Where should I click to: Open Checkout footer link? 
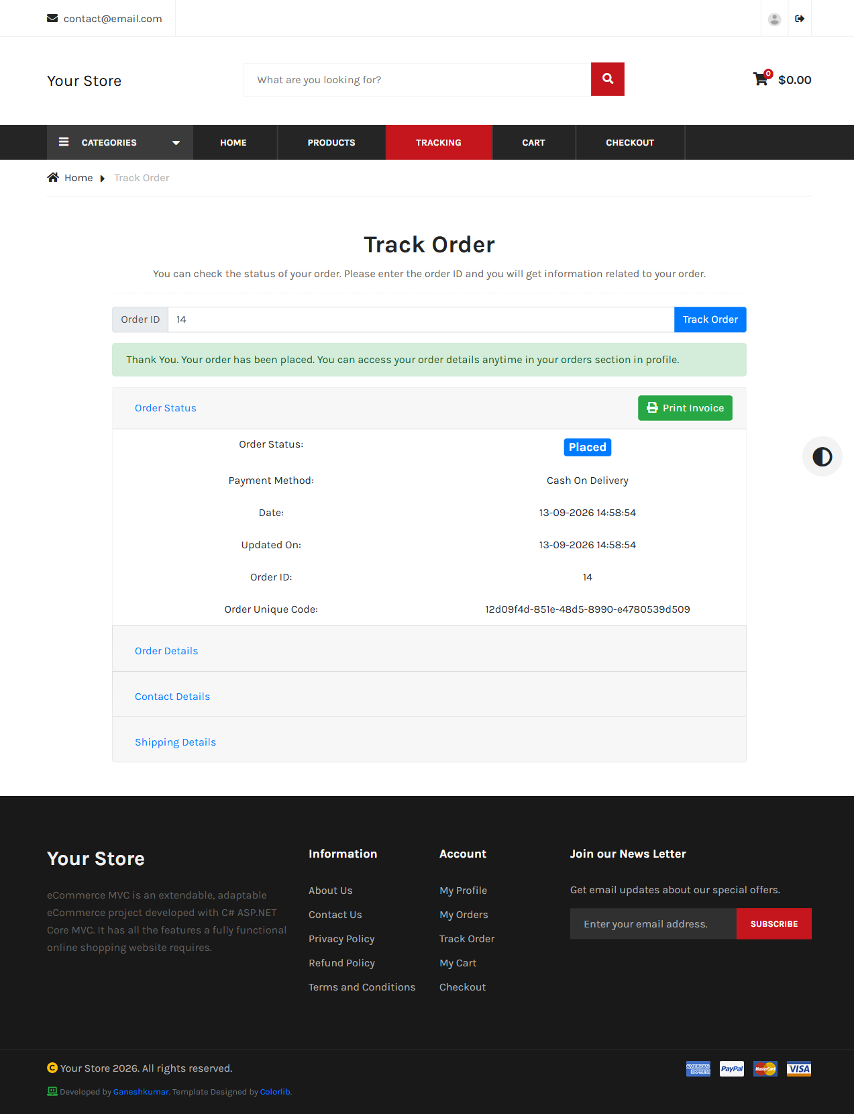pos(463,987)
